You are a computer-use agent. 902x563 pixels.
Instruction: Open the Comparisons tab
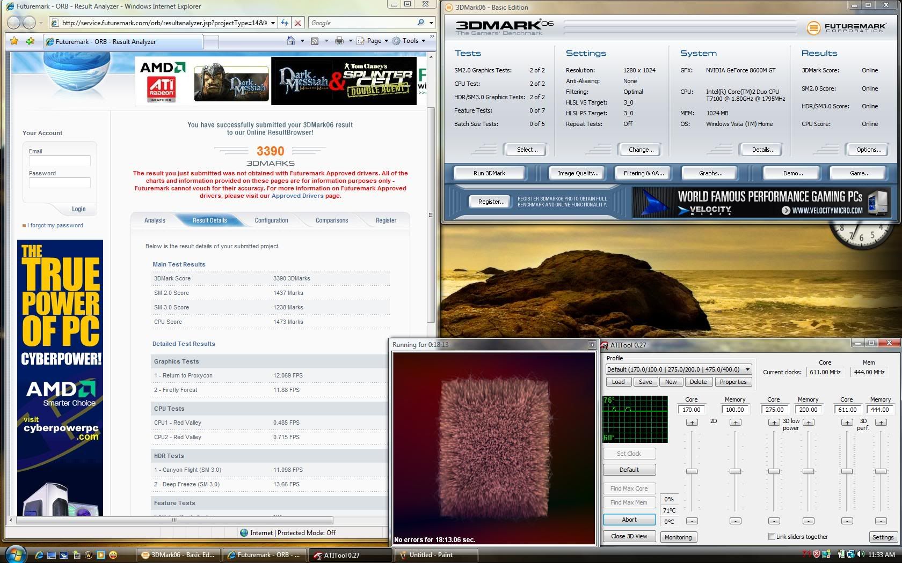tap(332, 220)
